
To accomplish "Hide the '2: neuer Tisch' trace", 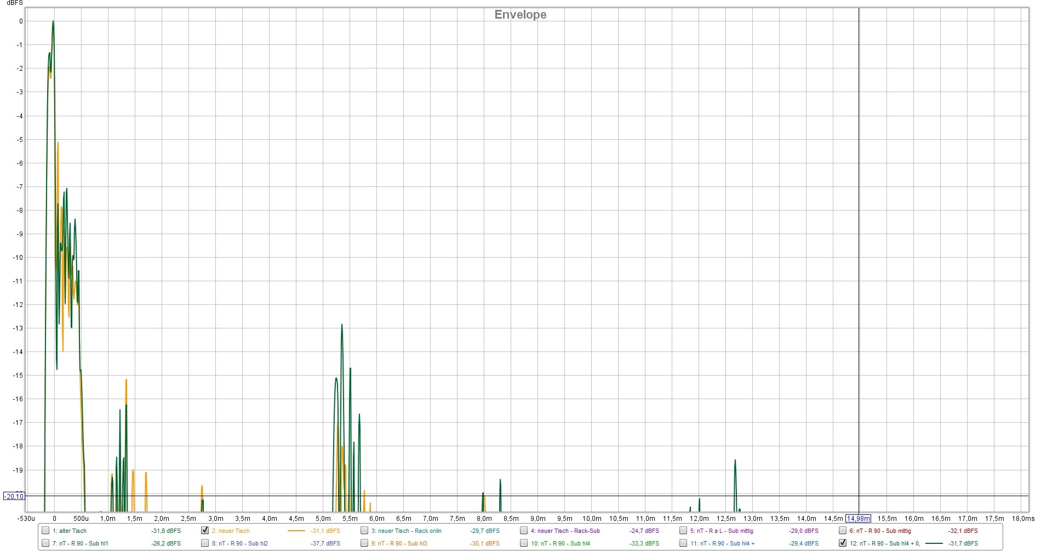I will click(205, 531).
